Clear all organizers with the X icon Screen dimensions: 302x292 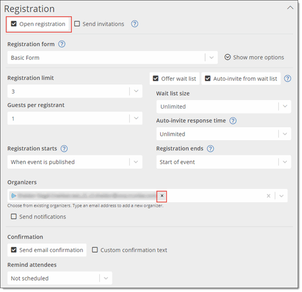(269, 196)
